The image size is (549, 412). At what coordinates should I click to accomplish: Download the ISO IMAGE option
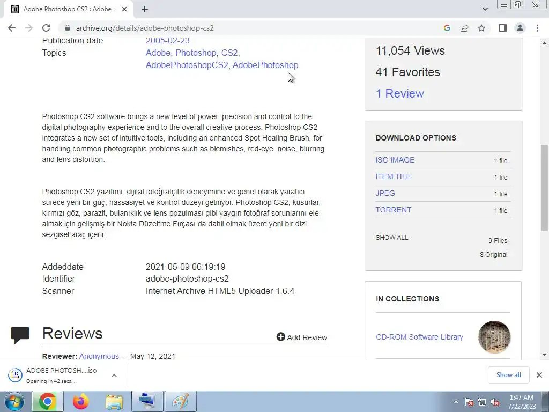(395, 160)
